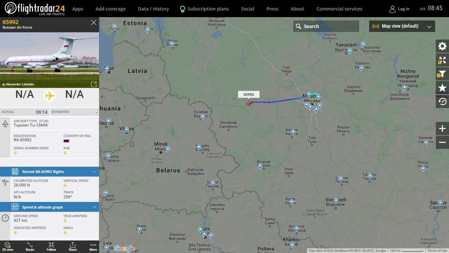Share this flight
The height and width of the screenshot is (253, 449).
73,247
